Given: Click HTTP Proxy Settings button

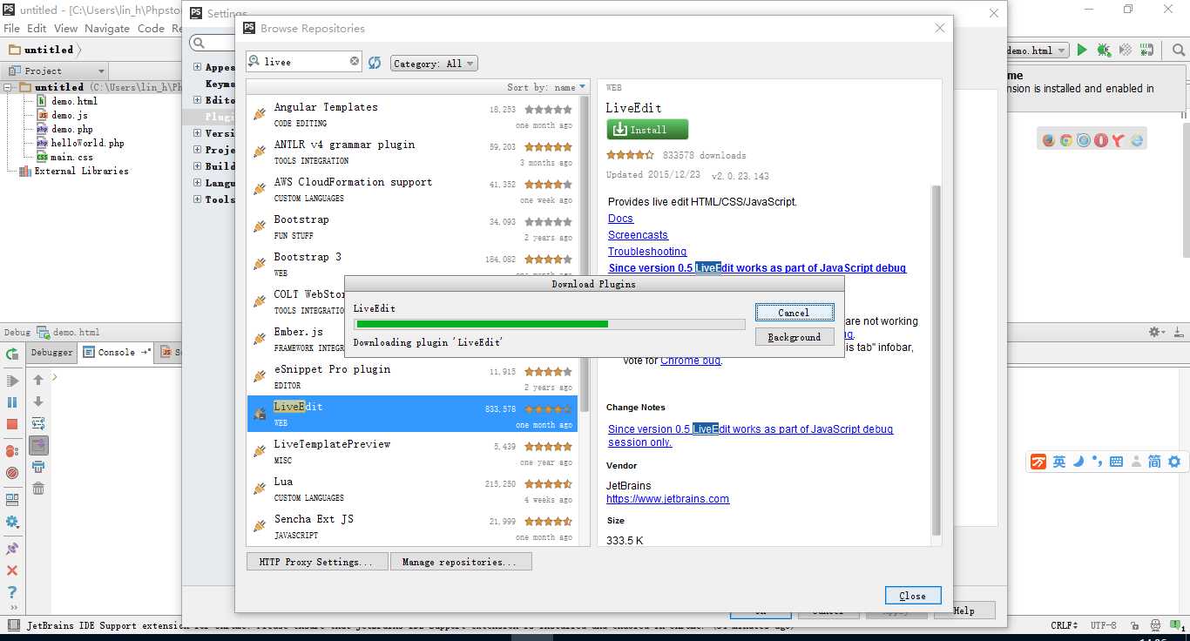Looking at the screenshot, I should 316,562.
